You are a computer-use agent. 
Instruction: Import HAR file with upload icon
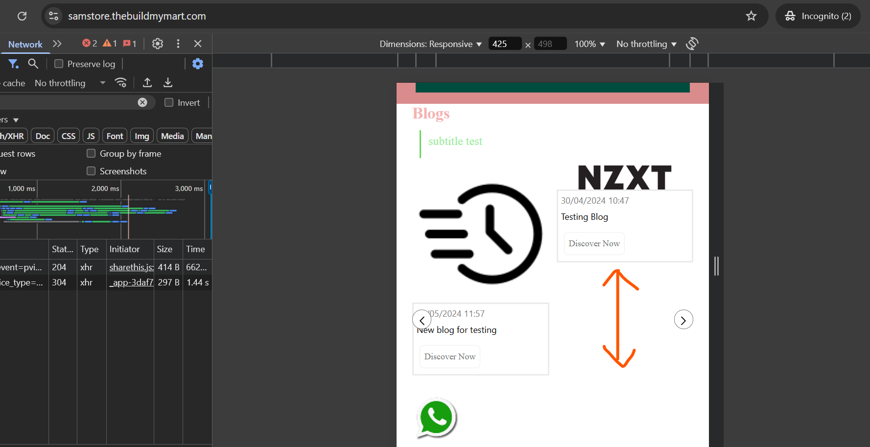click(x=147, y=83)
